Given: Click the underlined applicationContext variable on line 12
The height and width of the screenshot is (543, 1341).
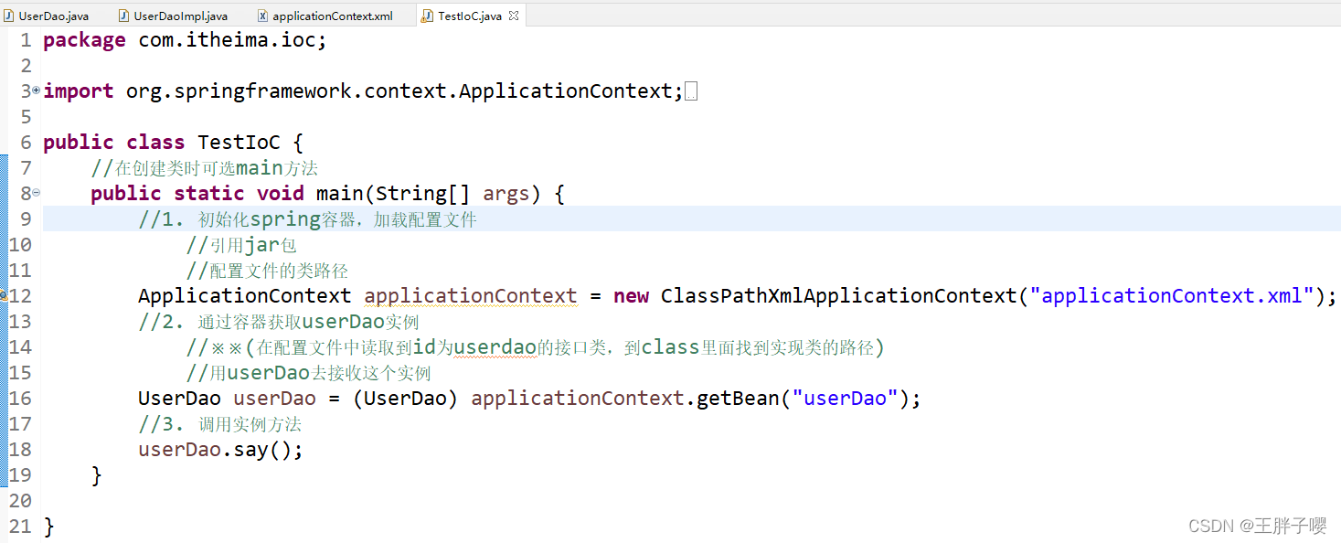Looking at the screenshot, I should (x=471, y=296).
